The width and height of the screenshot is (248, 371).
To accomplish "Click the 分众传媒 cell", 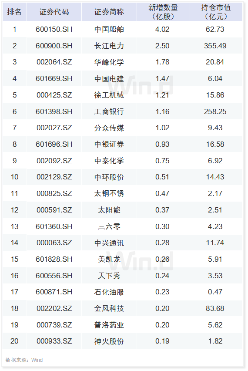I will pos(109,128).
